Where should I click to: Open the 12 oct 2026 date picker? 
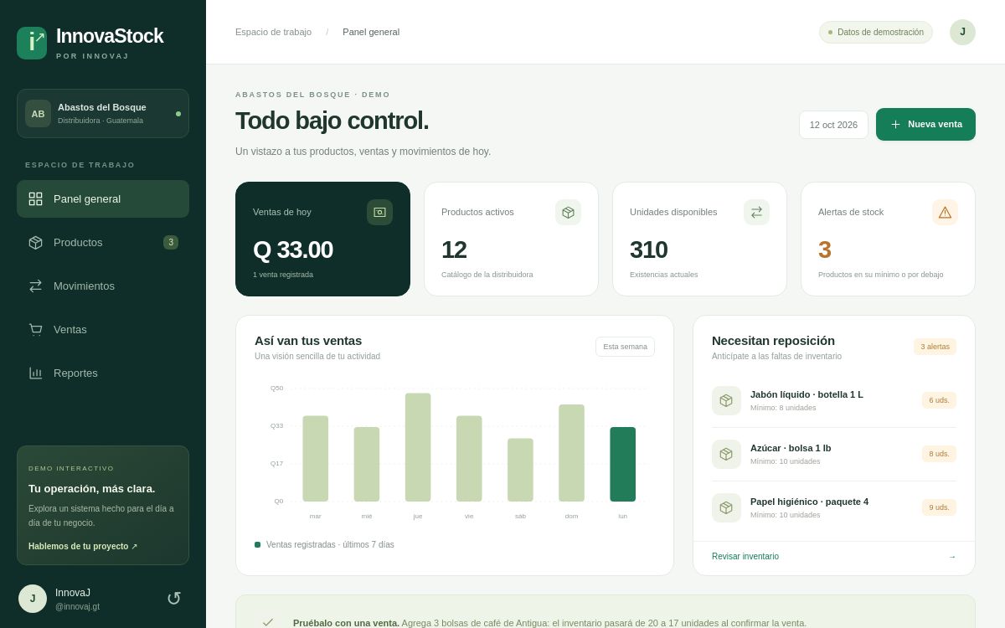coord(833,125)
